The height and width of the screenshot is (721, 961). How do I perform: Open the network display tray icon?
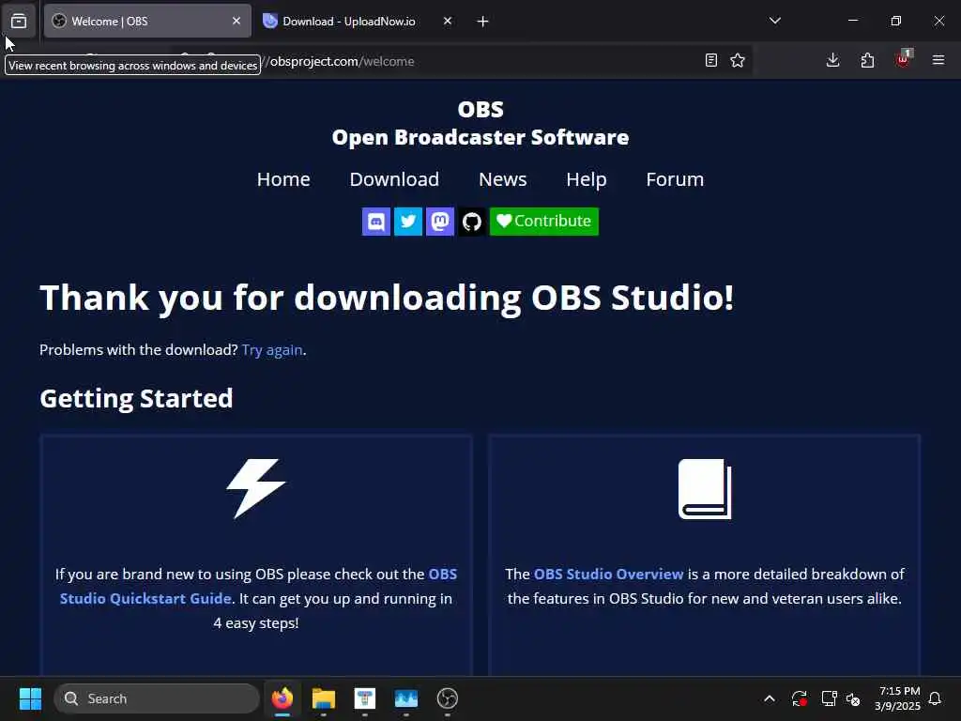pyautogui.click(x=829, y=698)
